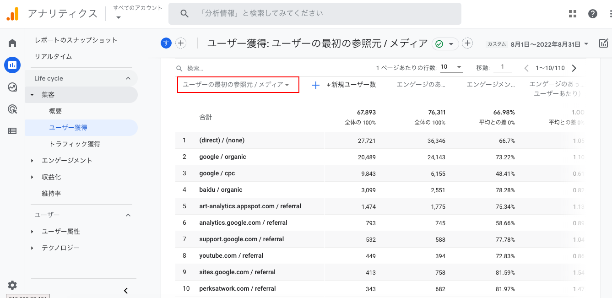Click the table search magnifier icon
The height and width of the screenshot is (298, 612).
click(x=179, y=68)
